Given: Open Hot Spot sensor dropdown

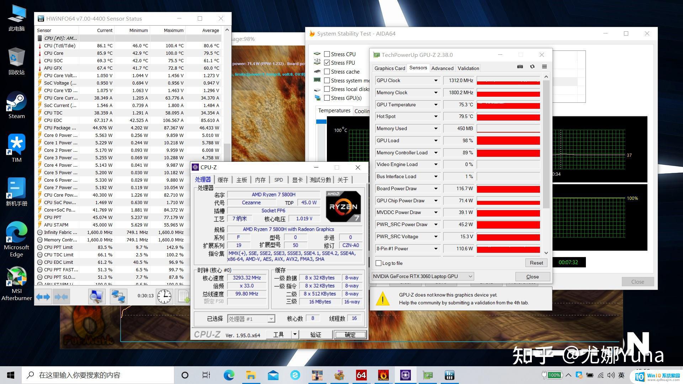Looking at the screenshot, I should point(435,117).
